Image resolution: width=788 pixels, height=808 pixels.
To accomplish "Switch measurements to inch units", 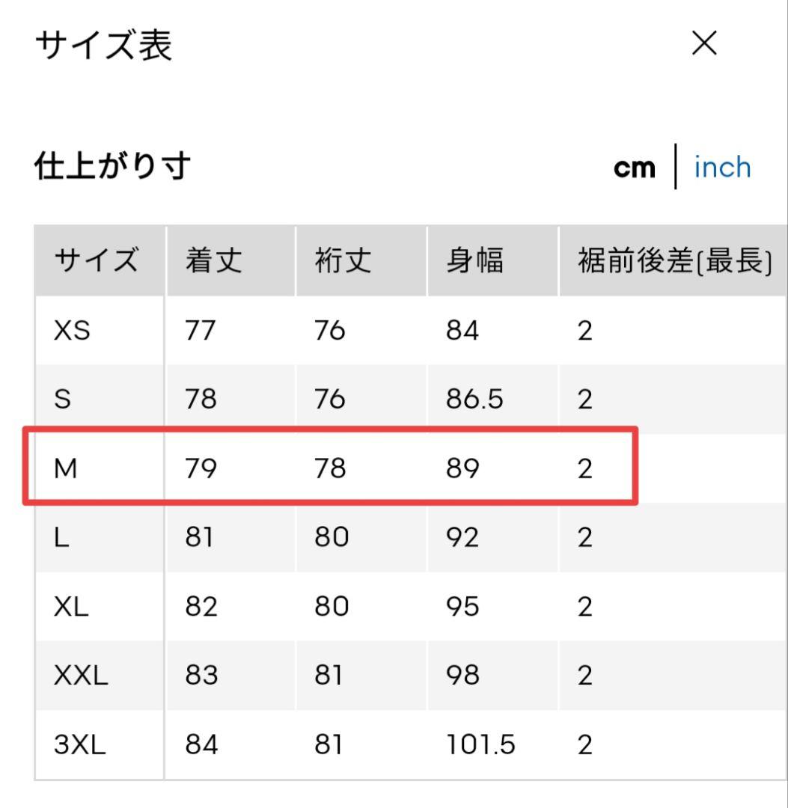I will click(721, 167).
